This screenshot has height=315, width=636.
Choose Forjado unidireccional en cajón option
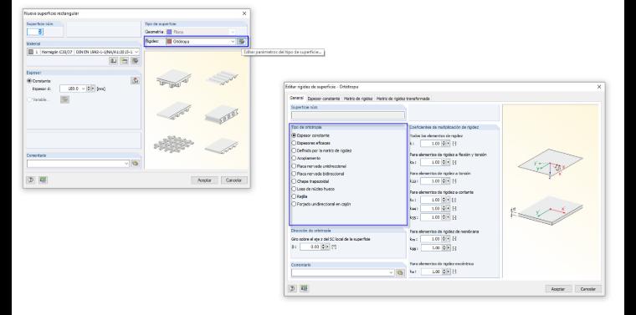[x=294, y=205]
